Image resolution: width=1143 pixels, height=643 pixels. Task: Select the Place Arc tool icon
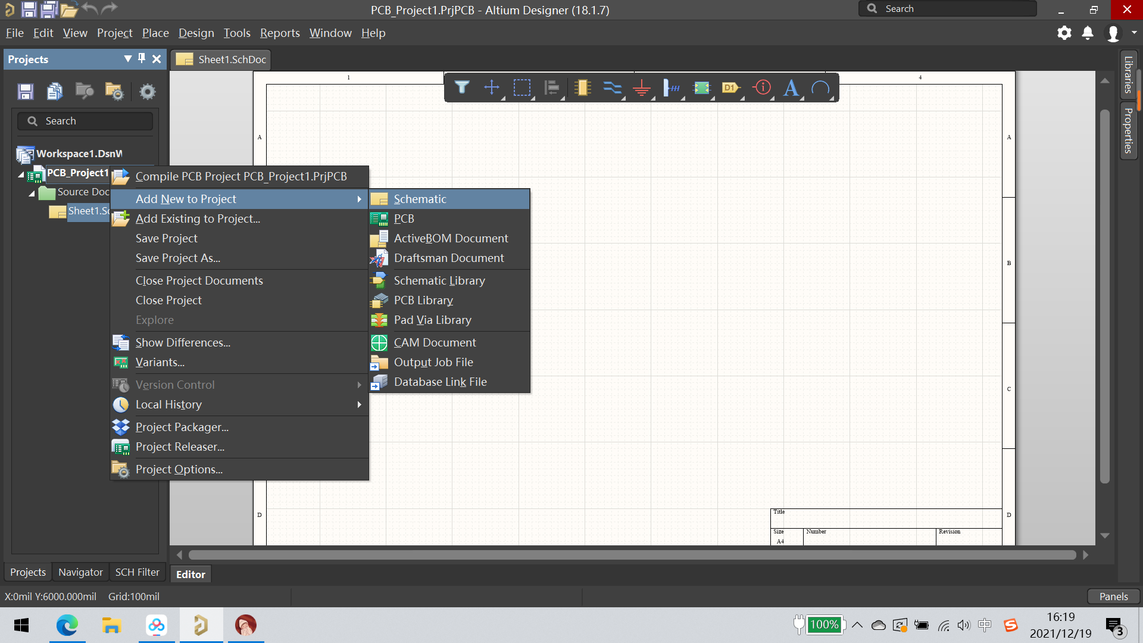click(820, 88)
